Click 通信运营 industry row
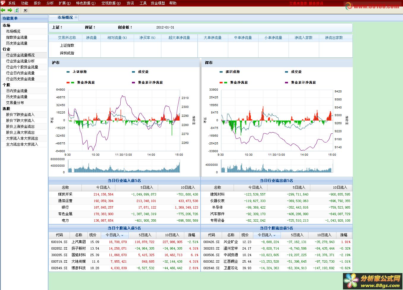Screen dimensions: 403x290 coord(124,201)
